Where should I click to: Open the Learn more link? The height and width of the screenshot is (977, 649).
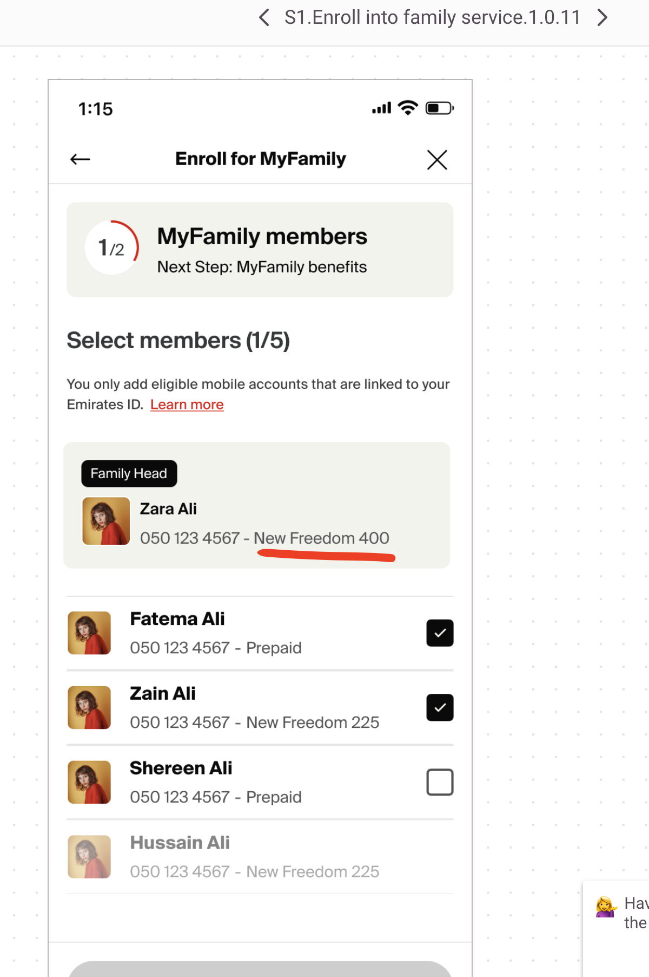click(187, 405)
